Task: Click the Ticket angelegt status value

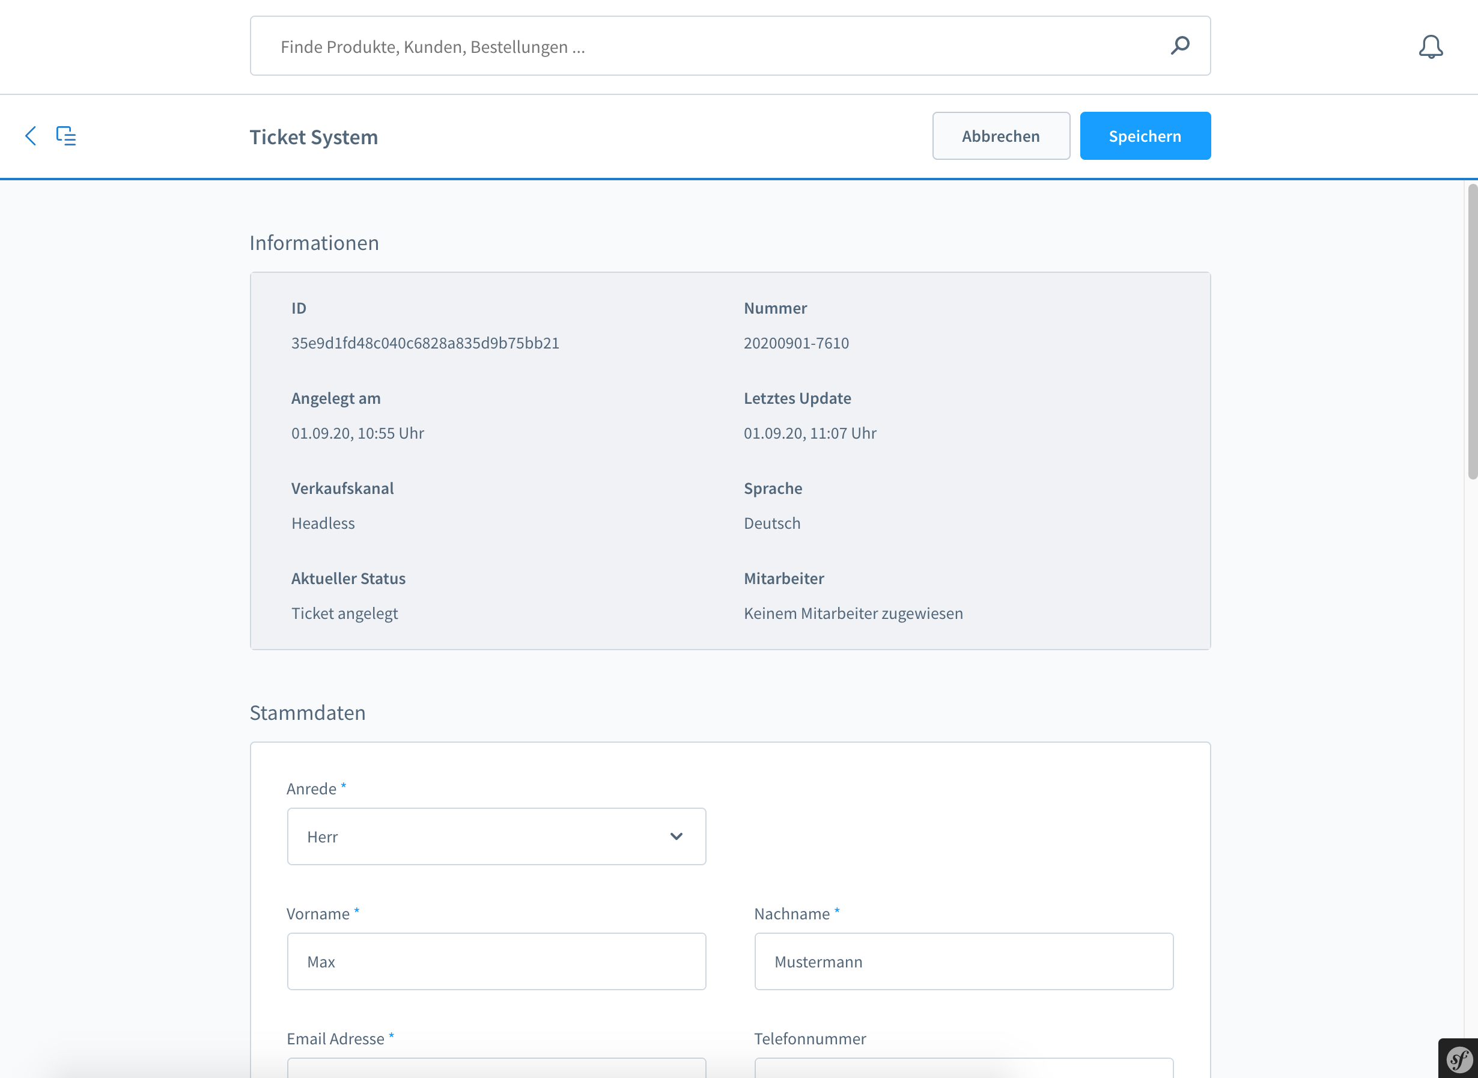Action: [x=344, y=614]
